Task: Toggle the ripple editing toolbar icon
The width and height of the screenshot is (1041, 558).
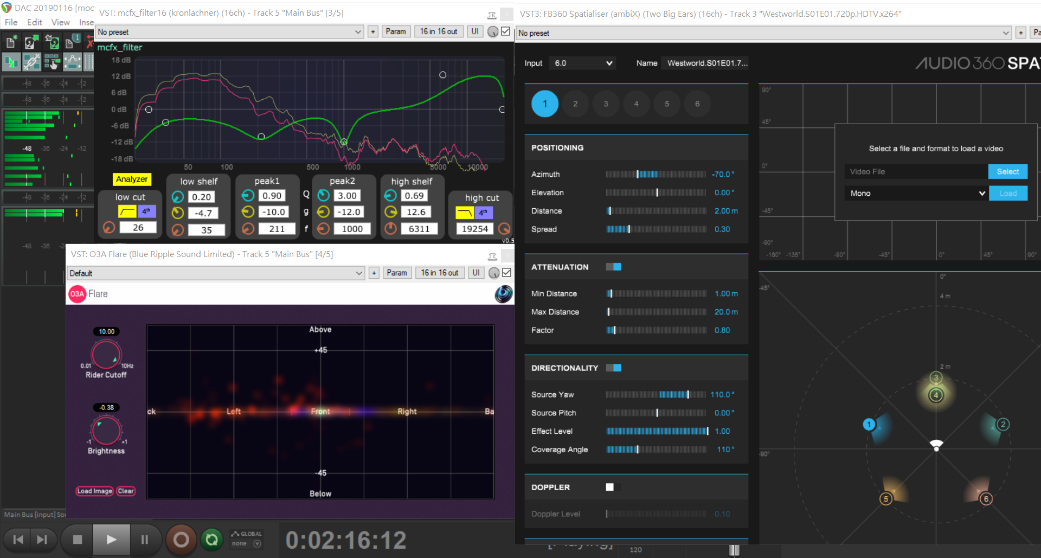Action: [52, 62]
